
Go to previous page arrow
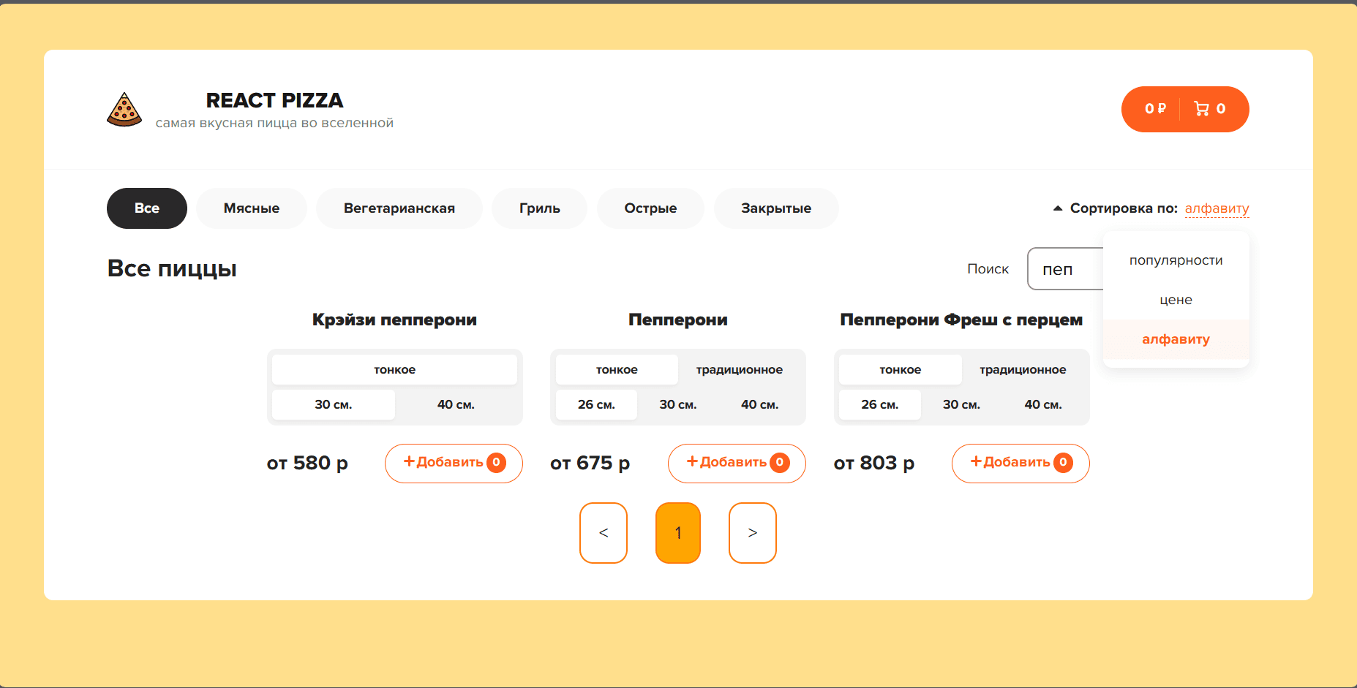tap(603, 533)
